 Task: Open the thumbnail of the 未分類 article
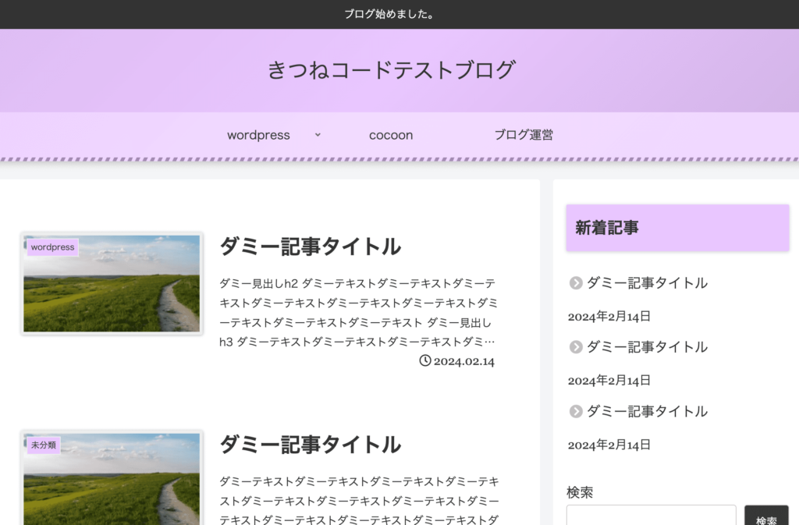click(112, 477)
